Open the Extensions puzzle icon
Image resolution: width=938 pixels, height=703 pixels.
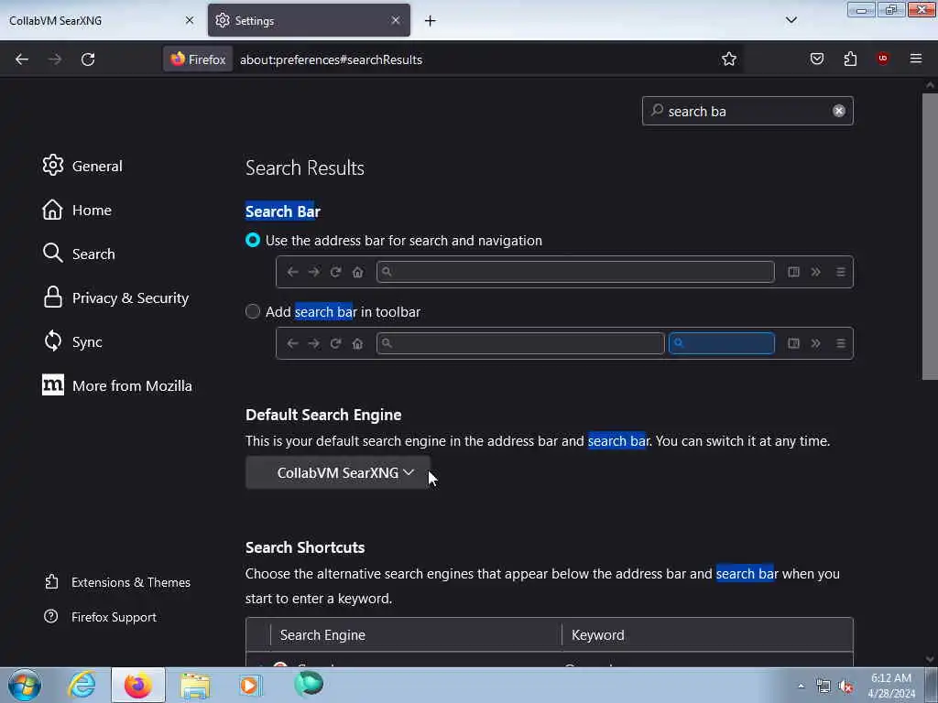[x=850, y=59]
